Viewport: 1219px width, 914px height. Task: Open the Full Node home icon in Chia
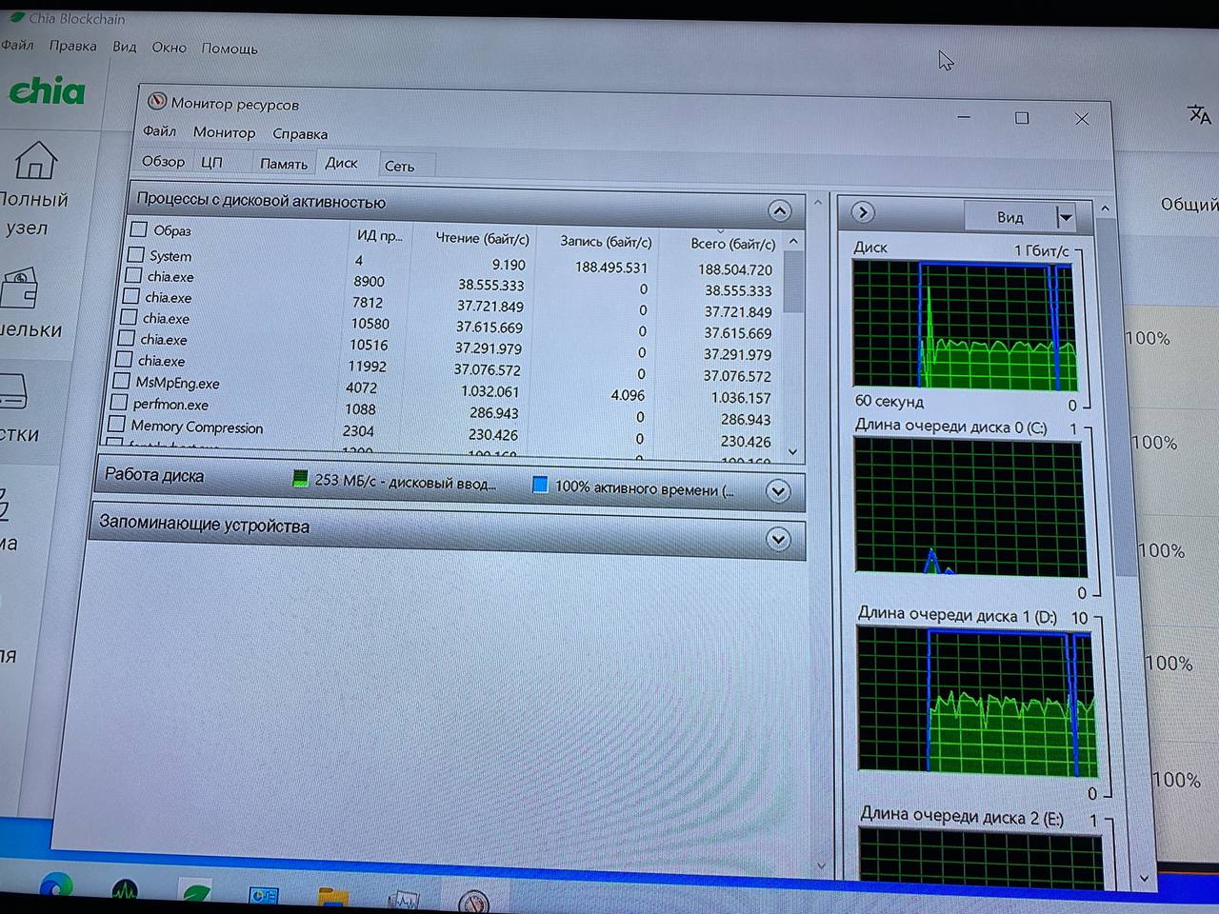click(35, 160)
